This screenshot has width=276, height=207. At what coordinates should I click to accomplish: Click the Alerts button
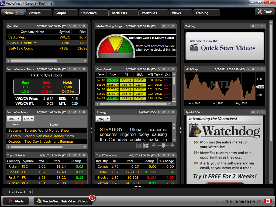[x=16, y=201]
